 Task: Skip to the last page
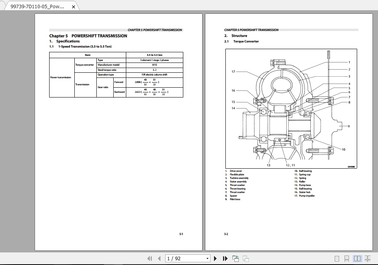coord(225,258)
